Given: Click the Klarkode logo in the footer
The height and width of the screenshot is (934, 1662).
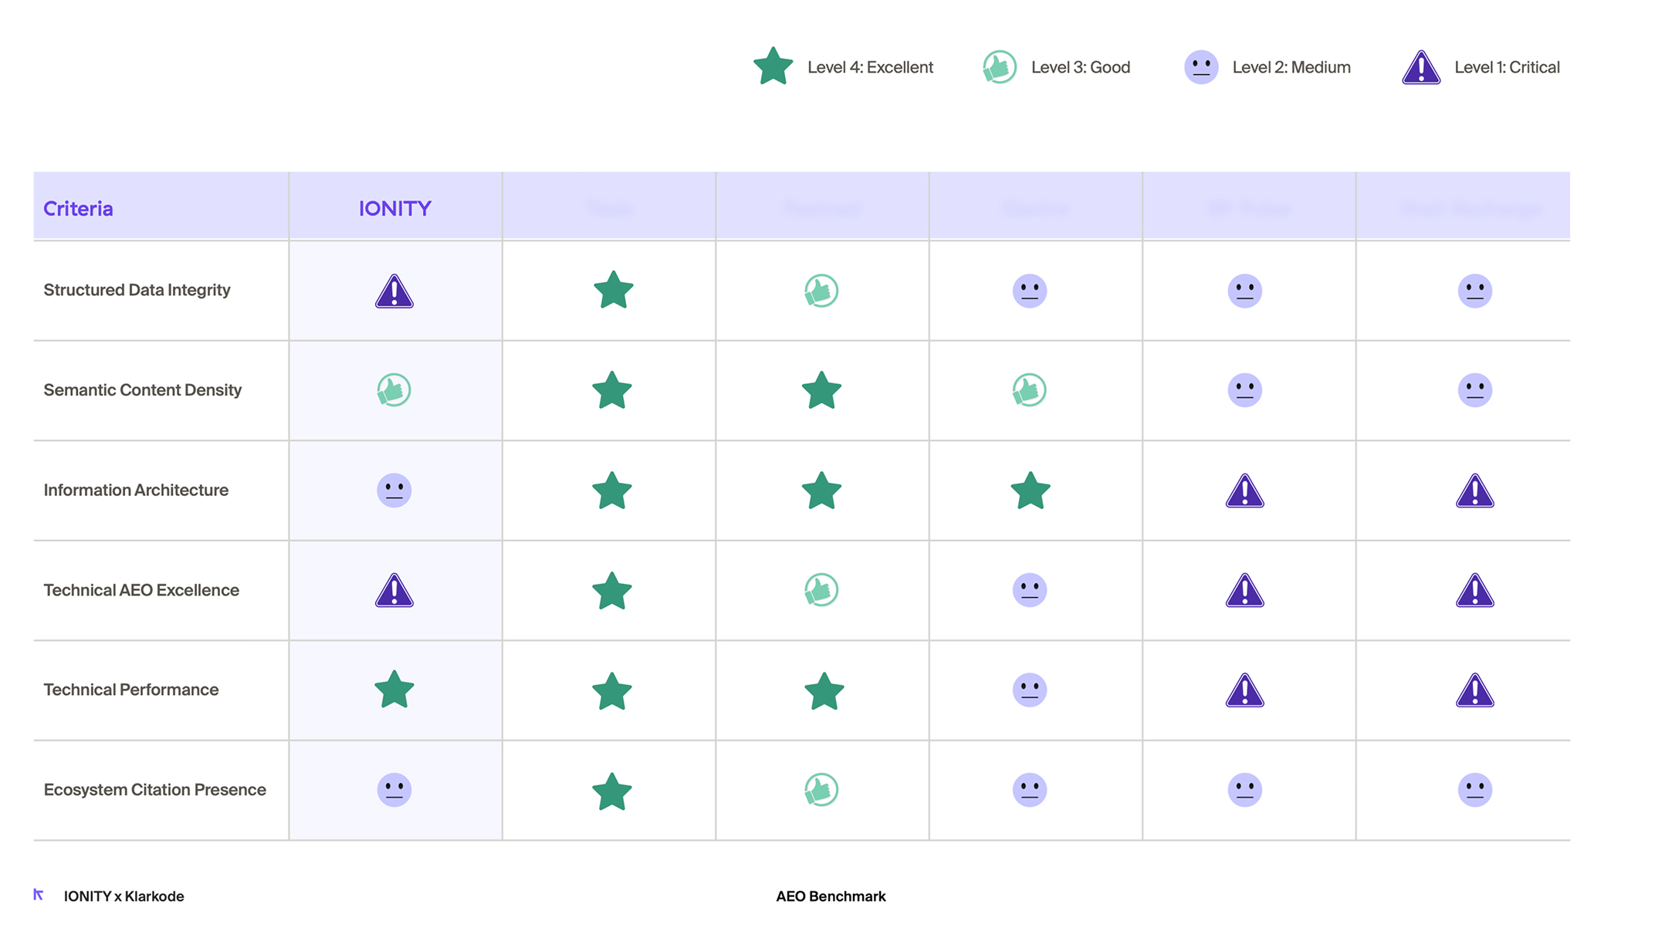Looking at the screenshot, I should (39, 895).
